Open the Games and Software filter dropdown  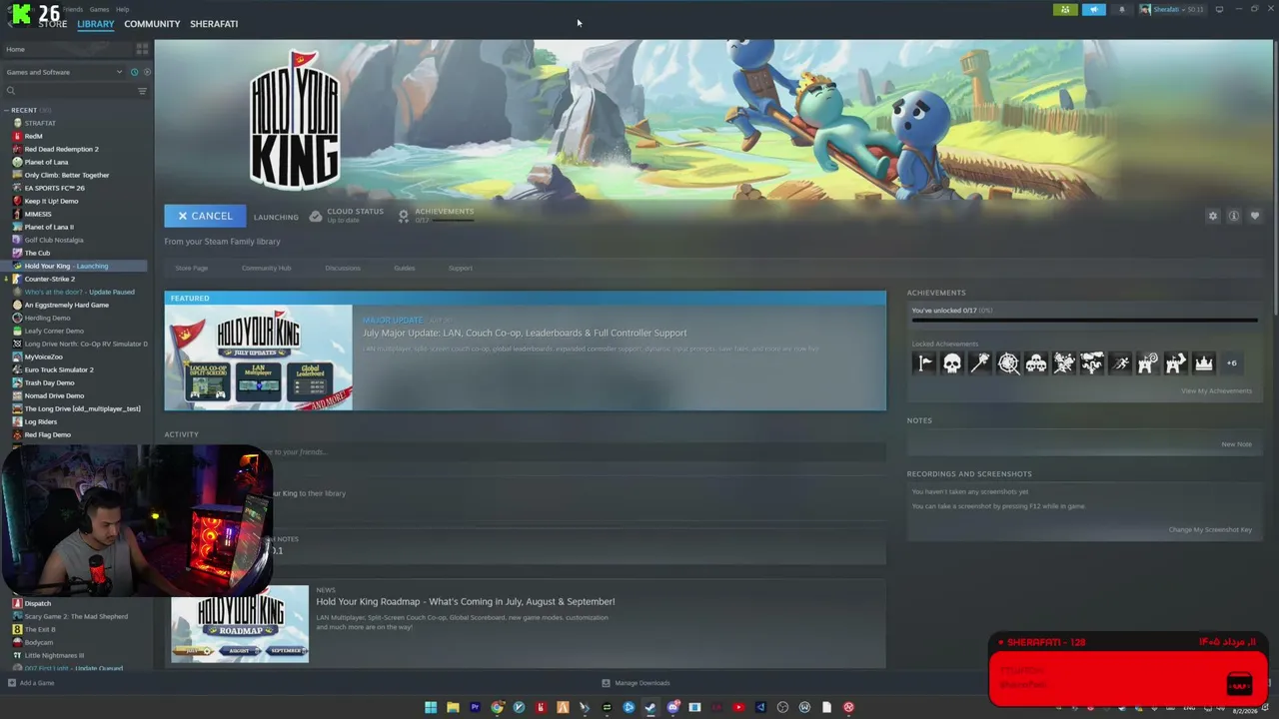[x=64, y=72]
